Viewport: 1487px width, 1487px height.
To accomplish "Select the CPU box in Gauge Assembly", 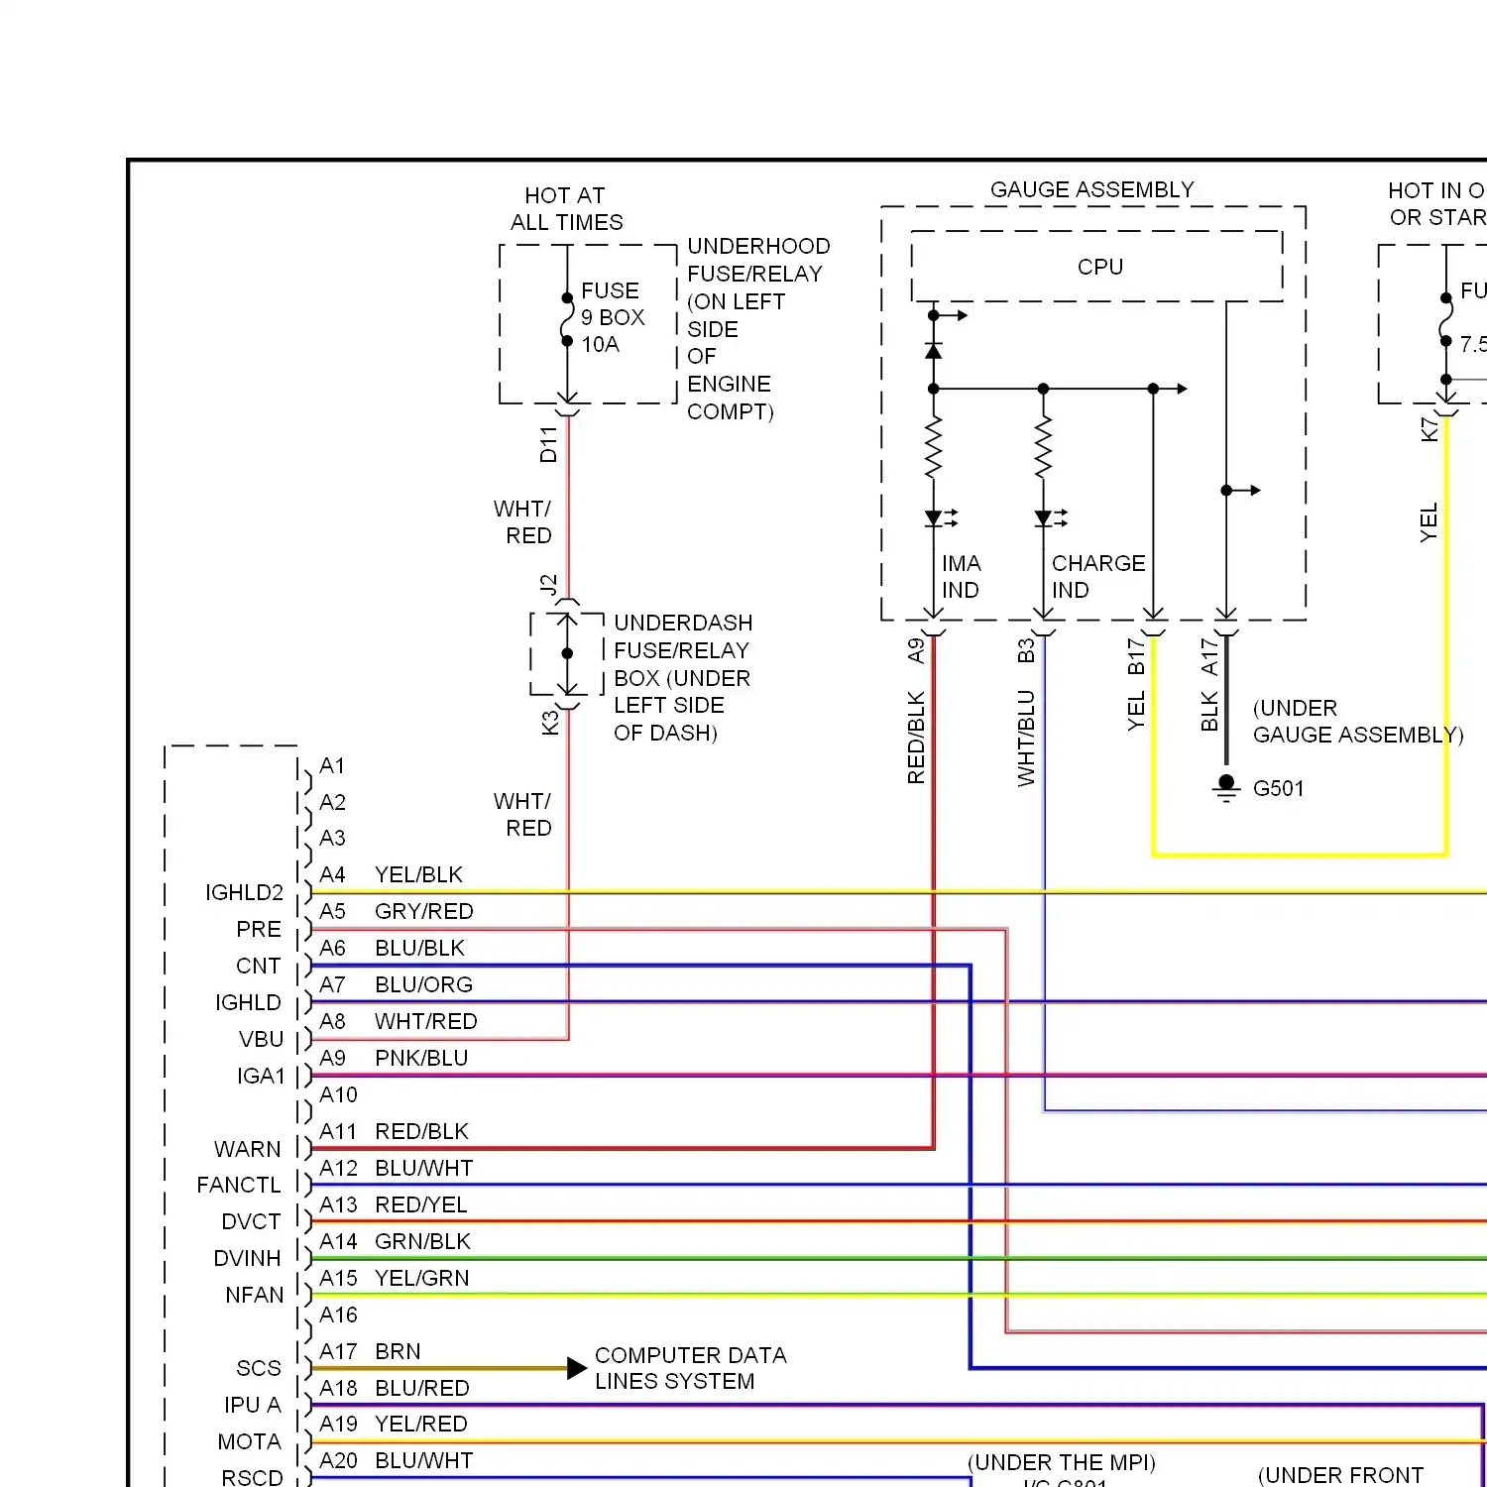I will point(1097,267).
